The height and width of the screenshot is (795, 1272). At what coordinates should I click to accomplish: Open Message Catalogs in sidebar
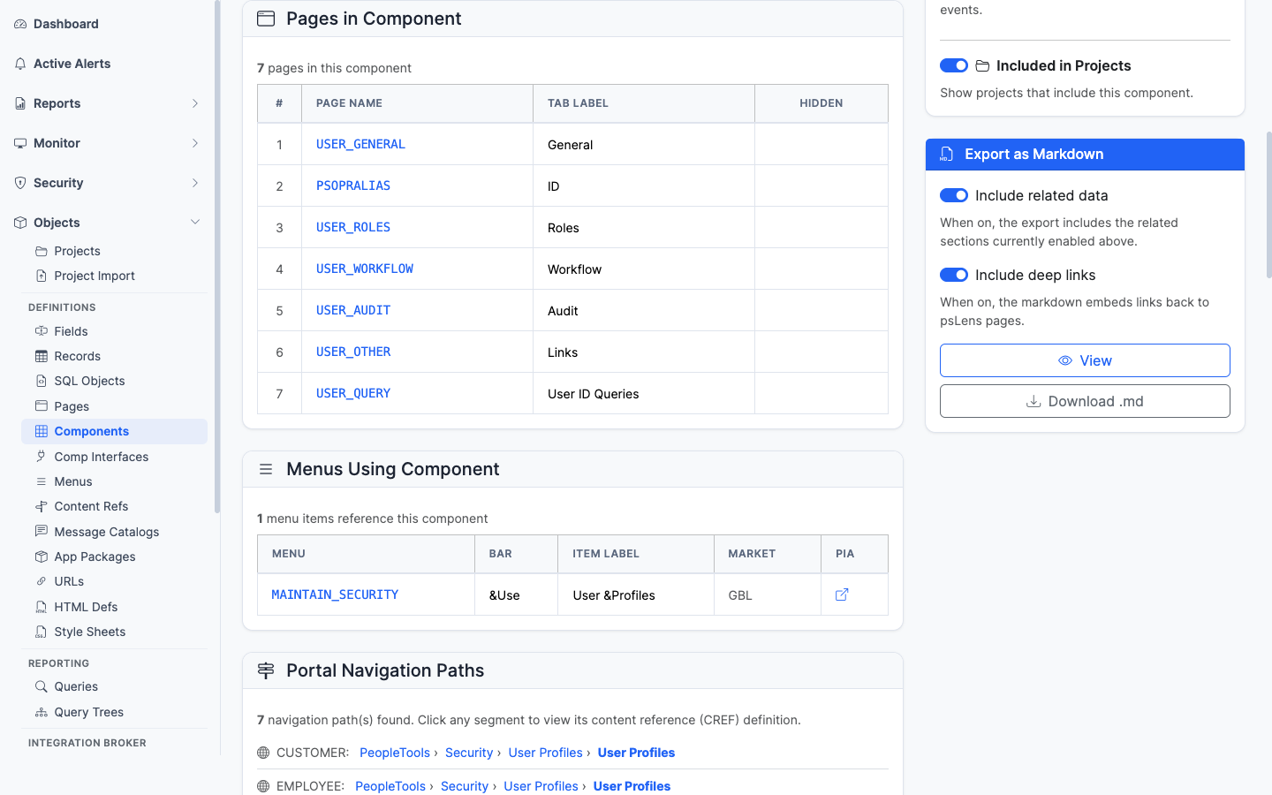pos(114,532)
